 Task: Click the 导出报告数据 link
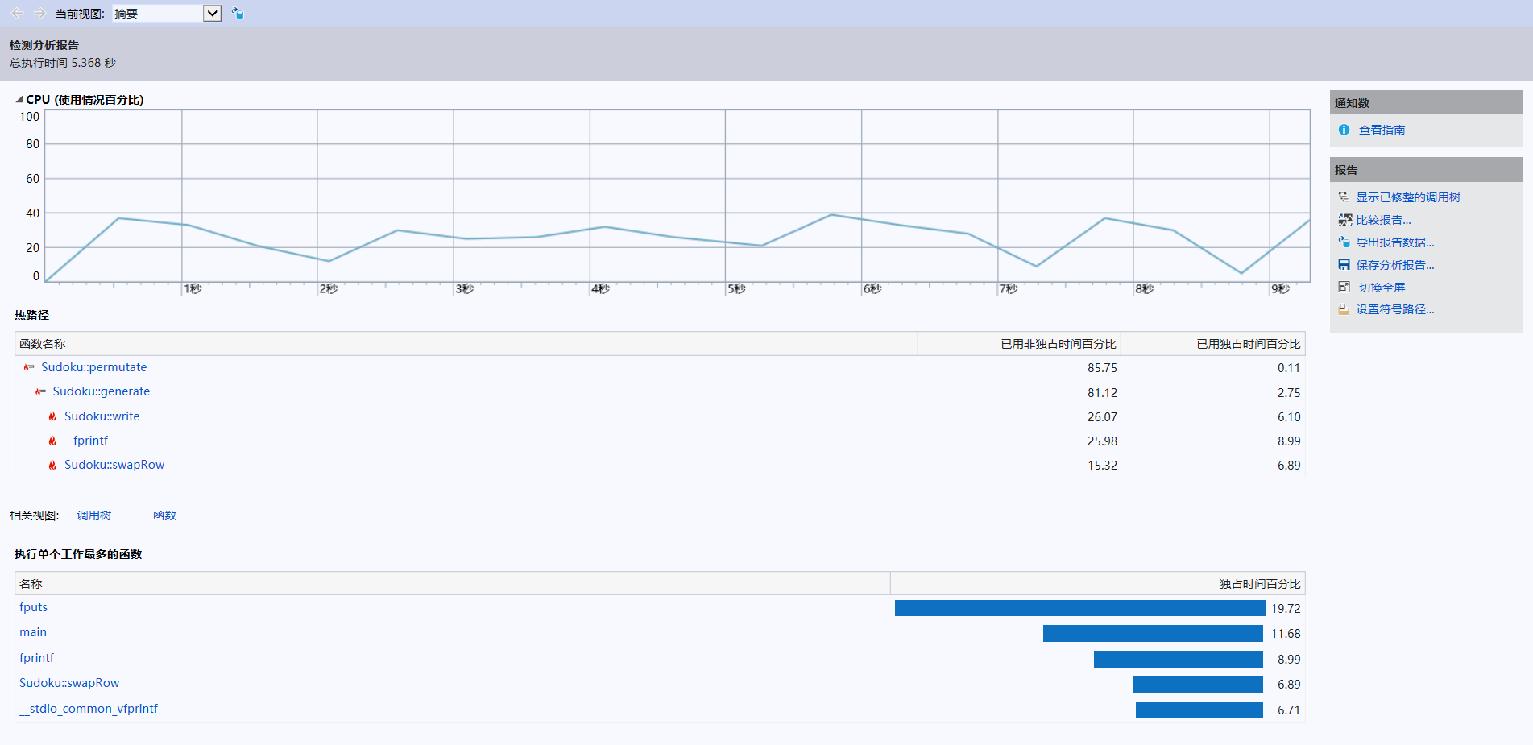1394,242
